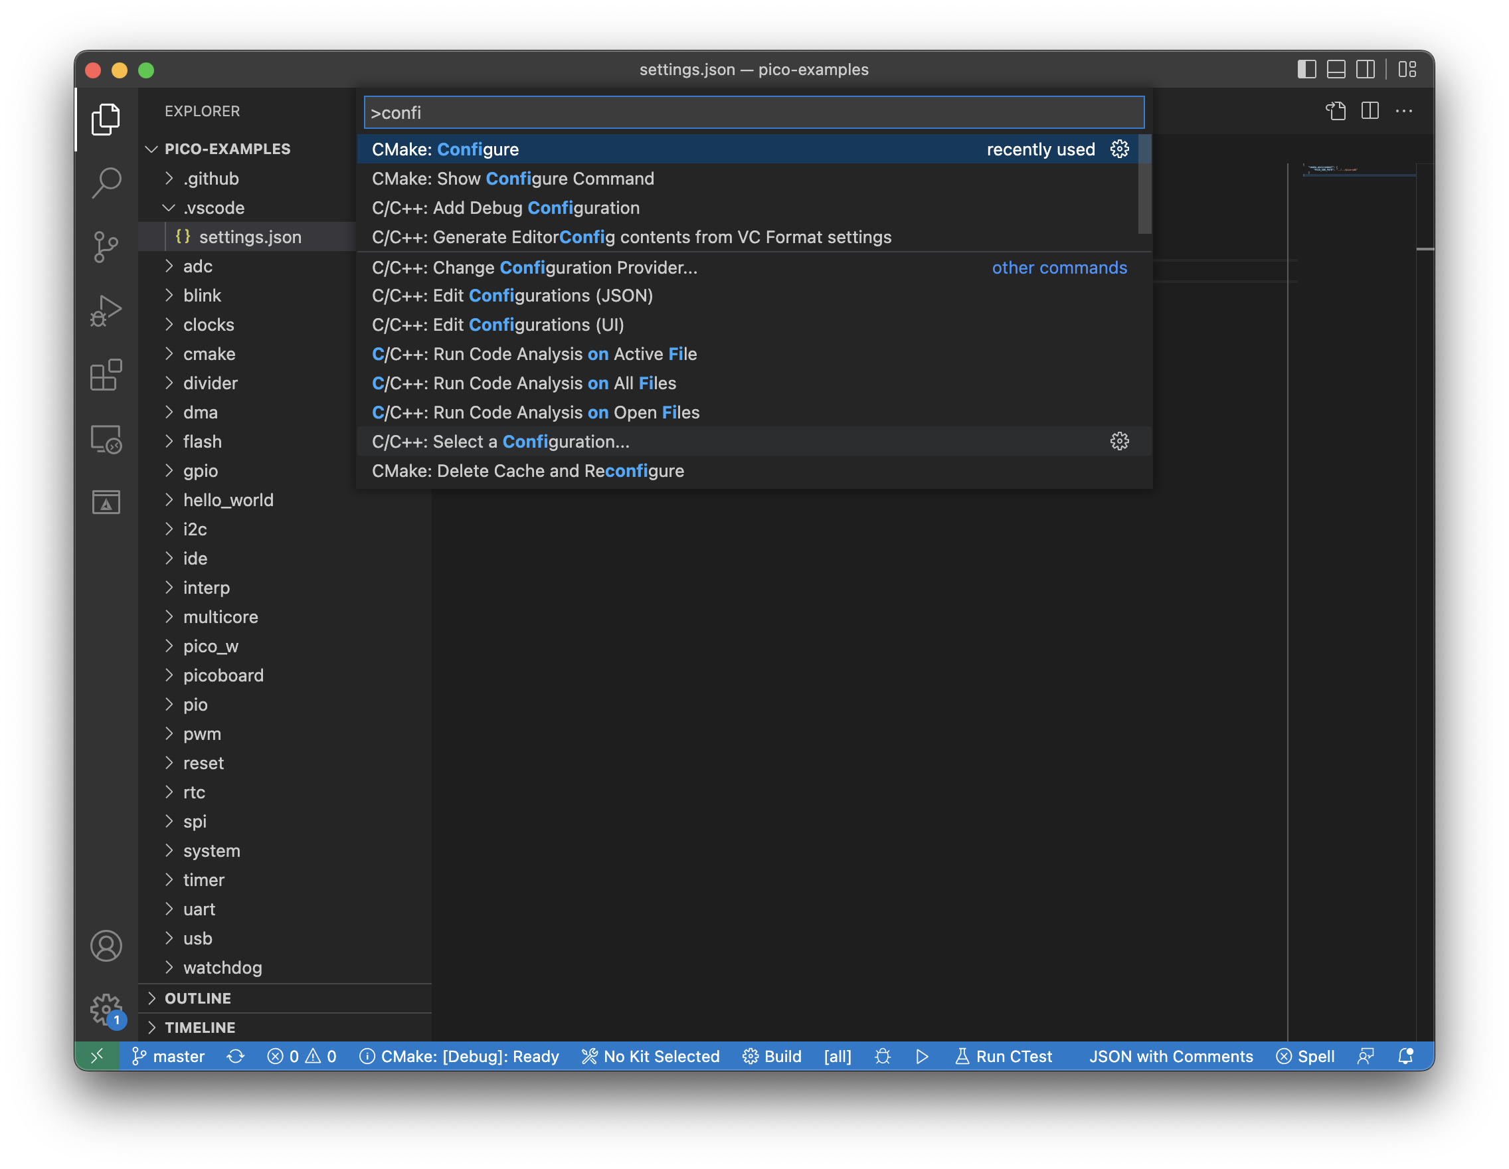
Task: Click No Kit Selected in status bar
Action: pyautogui.click(x=650, y=1055)
